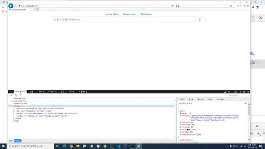The width and height of the screenshot is (265, 149).
Task: Click the Internet Explorer taskbar icon
Action: click(x=139, y=146)
